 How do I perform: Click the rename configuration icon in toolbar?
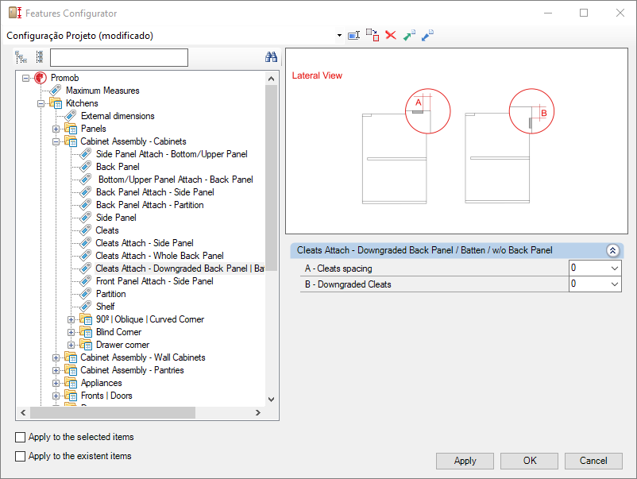pos(353,35)
